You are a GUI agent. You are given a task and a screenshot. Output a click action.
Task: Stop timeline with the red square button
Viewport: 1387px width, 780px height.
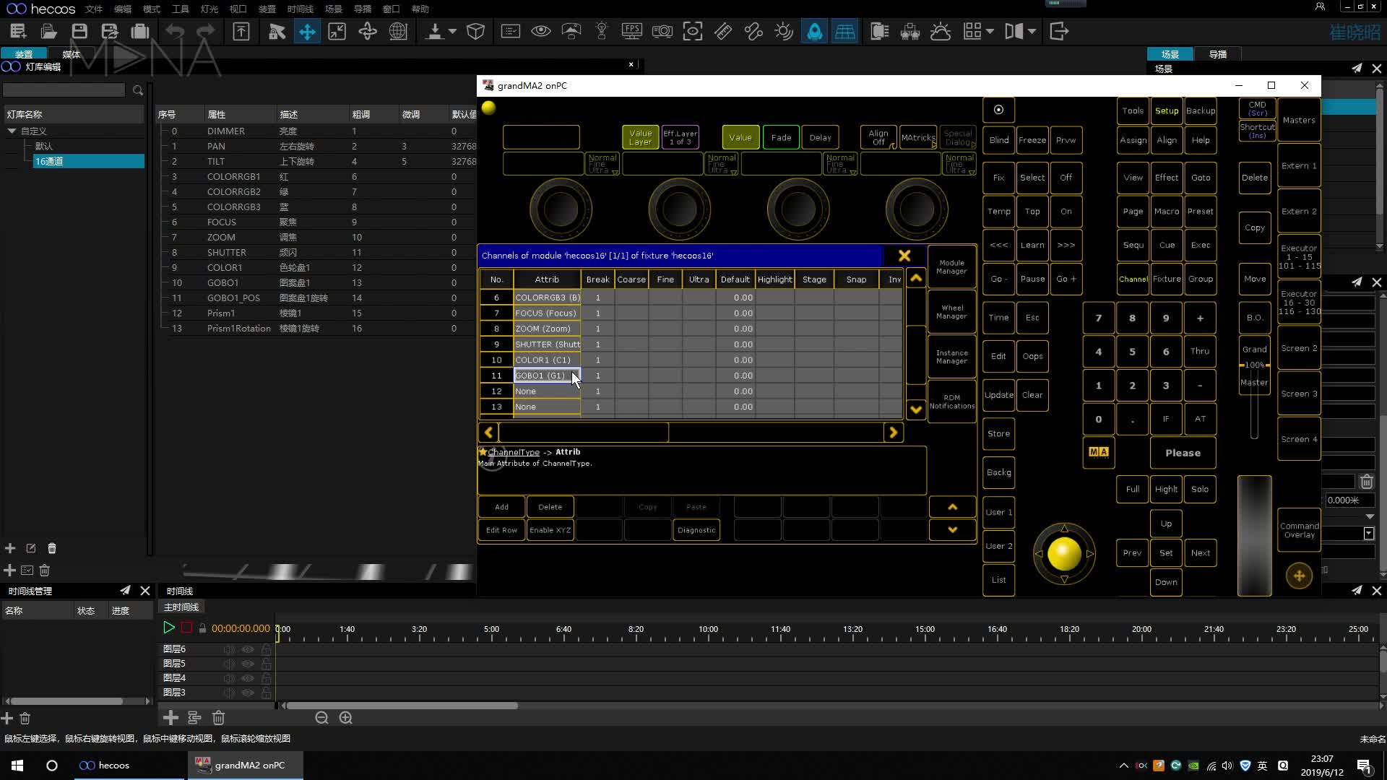[x=186, y=628]
